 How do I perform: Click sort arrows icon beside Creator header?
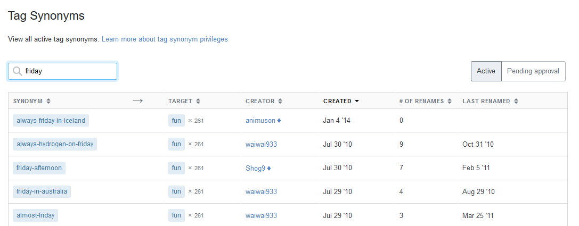[x=280, y=101]
